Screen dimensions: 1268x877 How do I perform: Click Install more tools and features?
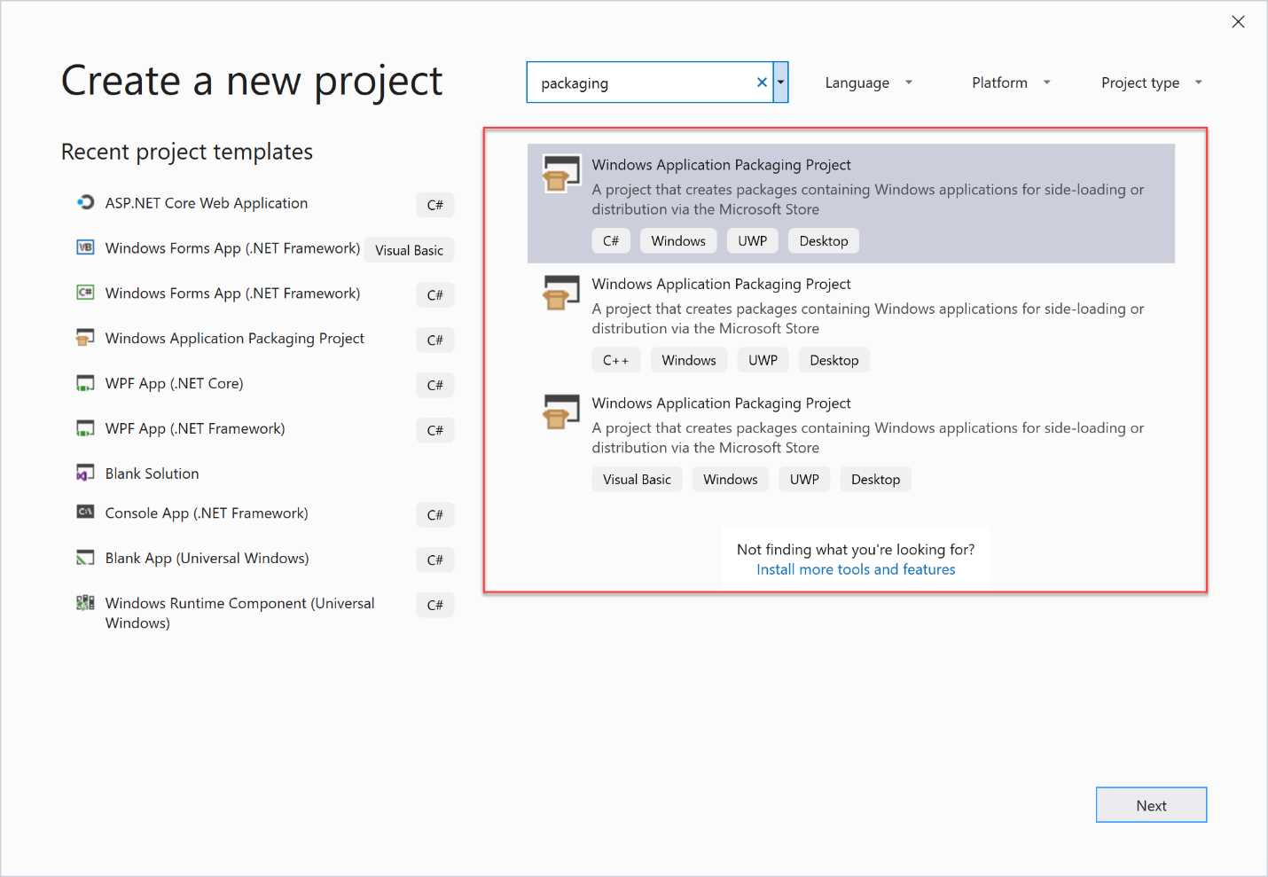(x=855, y=568)
